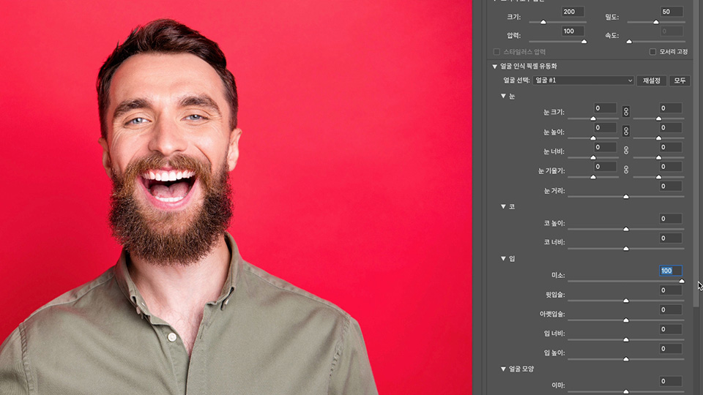Click the 미소 label text
703x395 pixels.
point(558,276)
